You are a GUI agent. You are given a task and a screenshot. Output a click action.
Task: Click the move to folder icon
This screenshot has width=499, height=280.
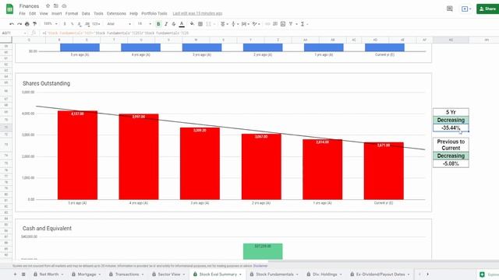(56, 6)
